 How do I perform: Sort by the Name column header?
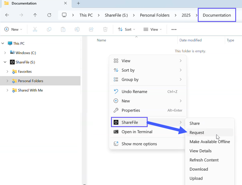click(101, 40)
